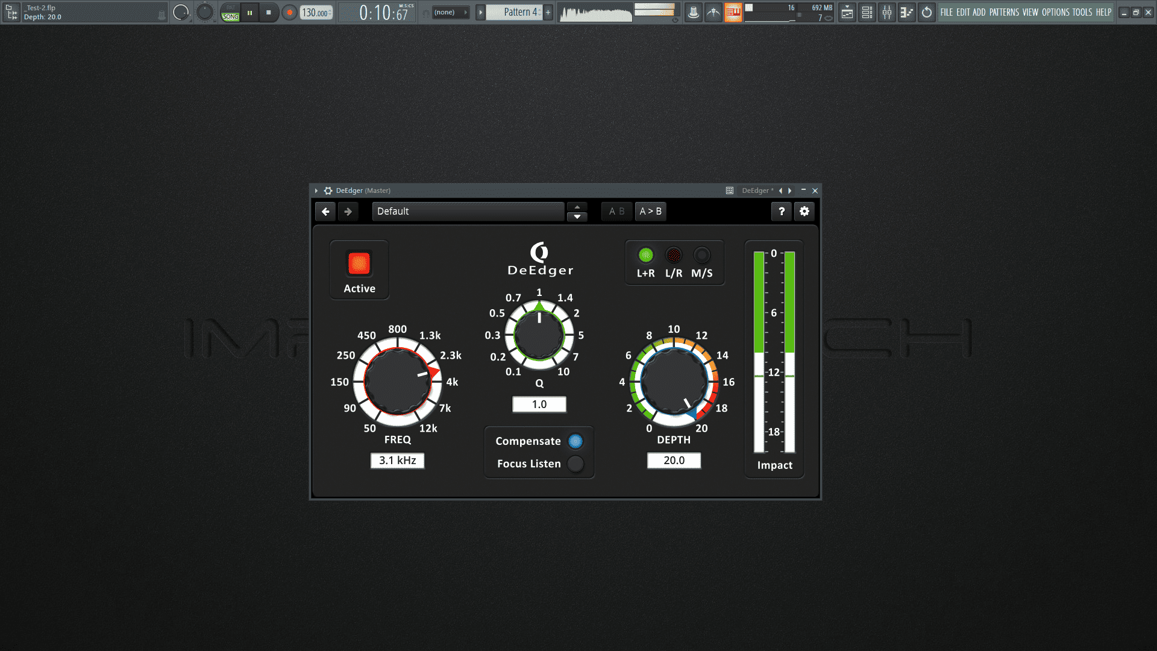Open the Playlist window icon
Image resolution: width=1157 pixels, height=651 pixels.
click(x=847, y=12)
